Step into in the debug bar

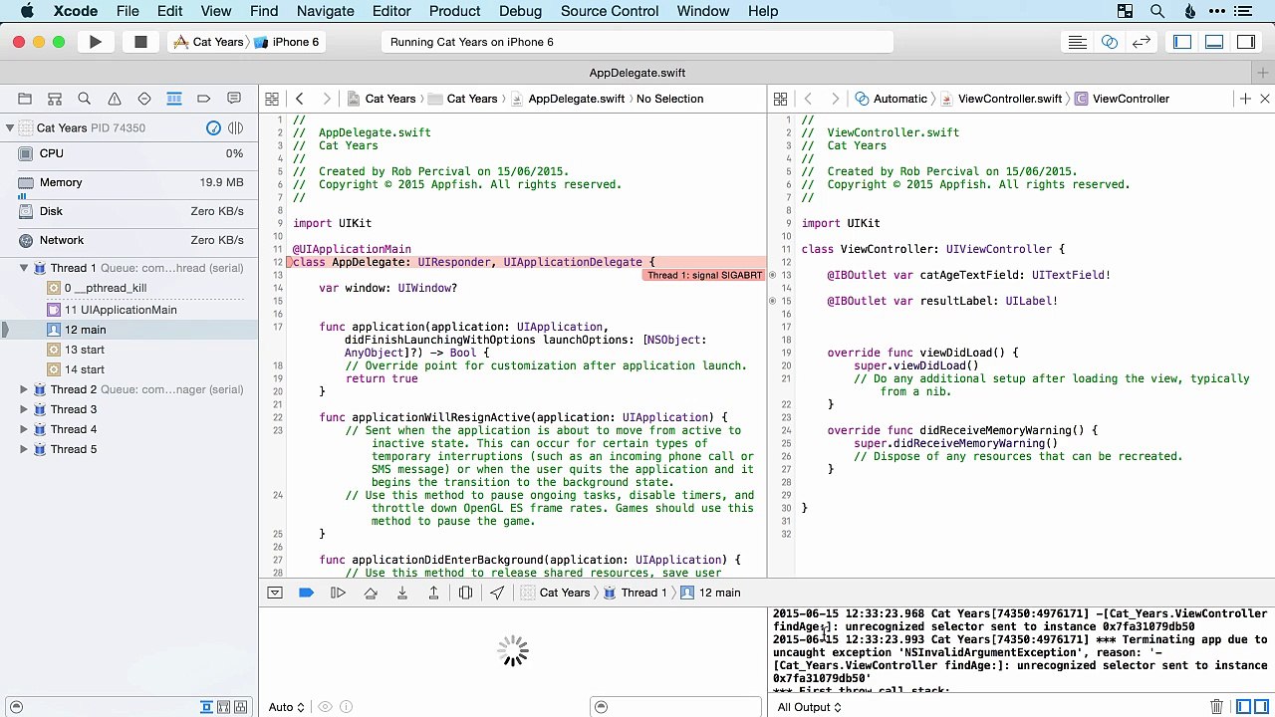[402, 593]
